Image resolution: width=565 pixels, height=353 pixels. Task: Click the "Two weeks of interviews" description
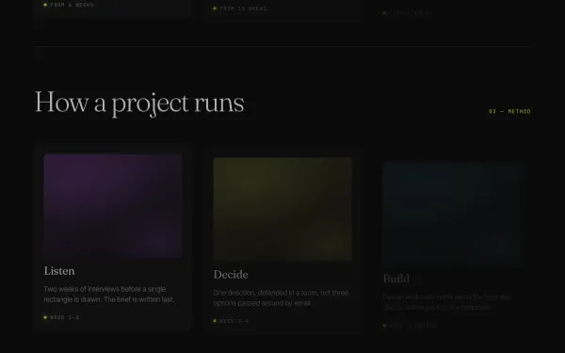(x=109, y=295)
